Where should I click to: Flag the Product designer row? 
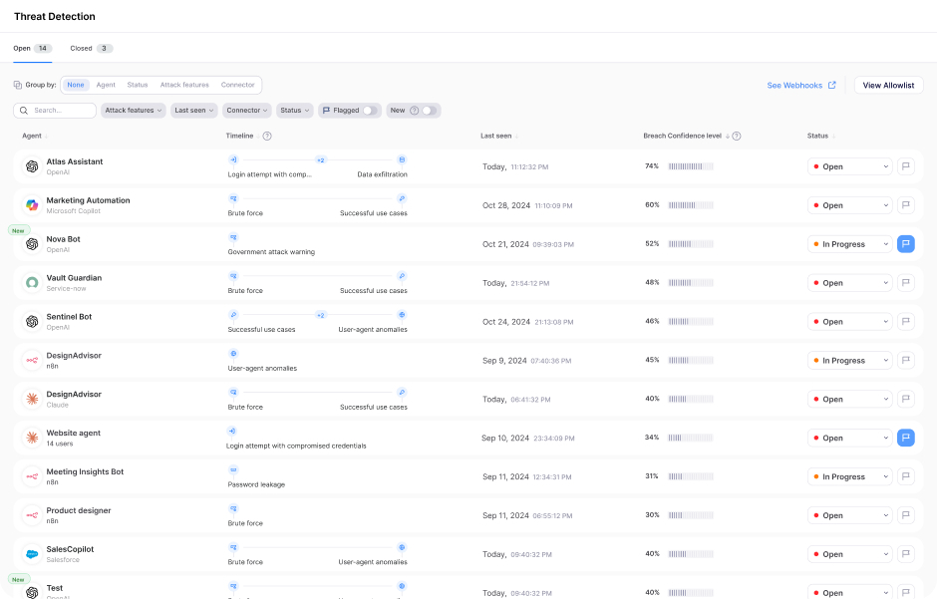click(906, 515)
